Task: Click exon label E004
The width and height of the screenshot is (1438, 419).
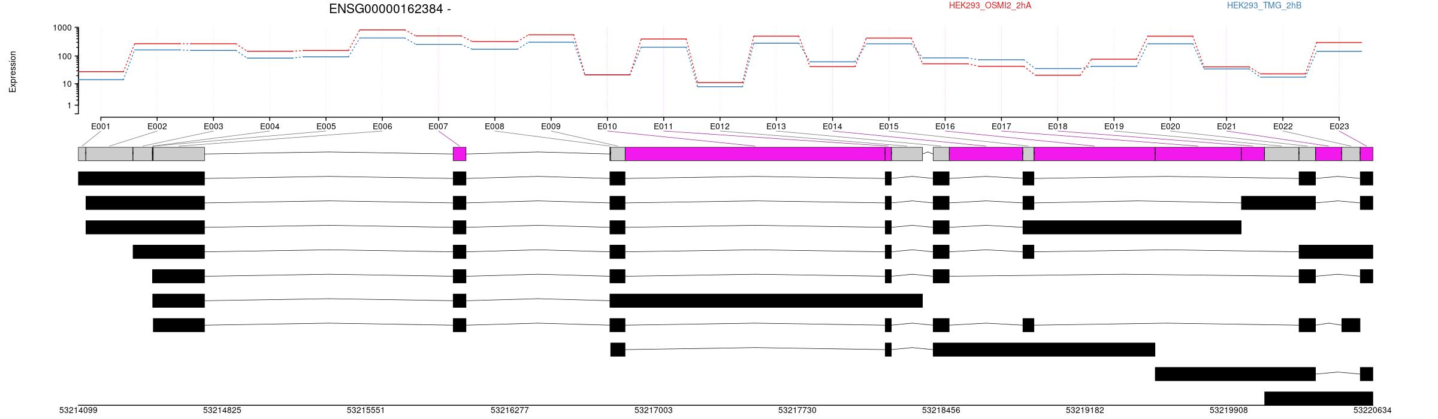Action: (270, 126)
